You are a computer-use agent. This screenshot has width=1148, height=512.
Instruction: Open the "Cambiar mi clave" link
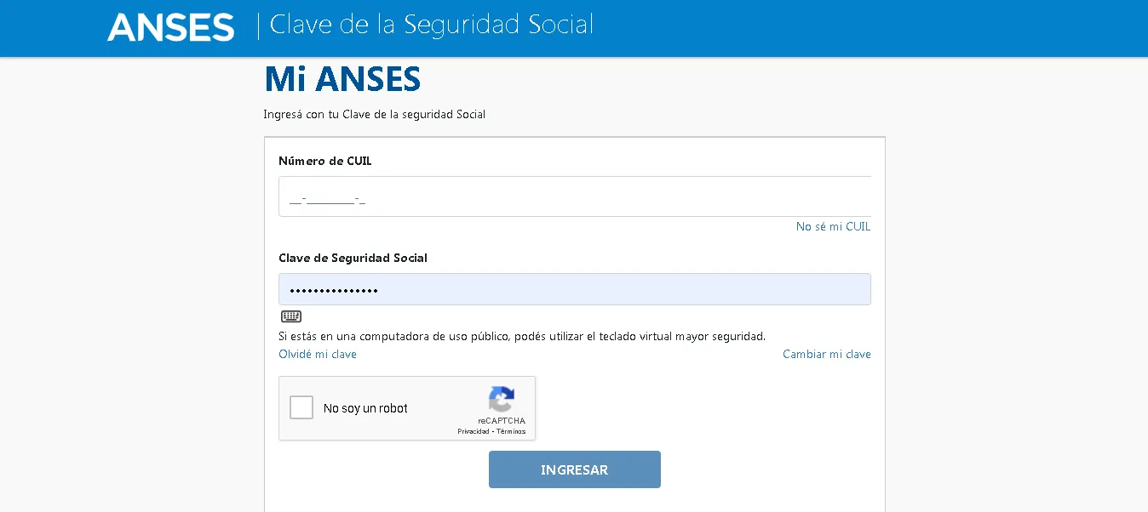tap(826, 355)
